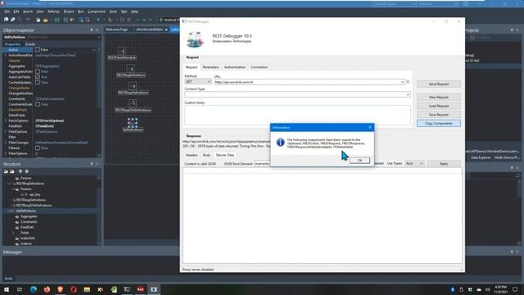This screenshot has width=524, height=295.
Task: Click the Save Request button
Action: (x=439, y=115)
